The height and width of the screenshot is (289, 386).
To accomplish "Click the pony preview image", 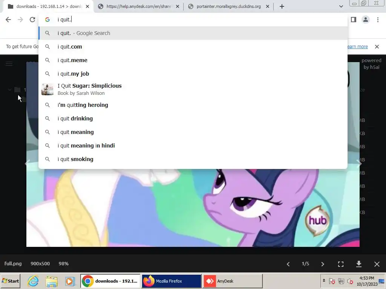I will point(193,208).
